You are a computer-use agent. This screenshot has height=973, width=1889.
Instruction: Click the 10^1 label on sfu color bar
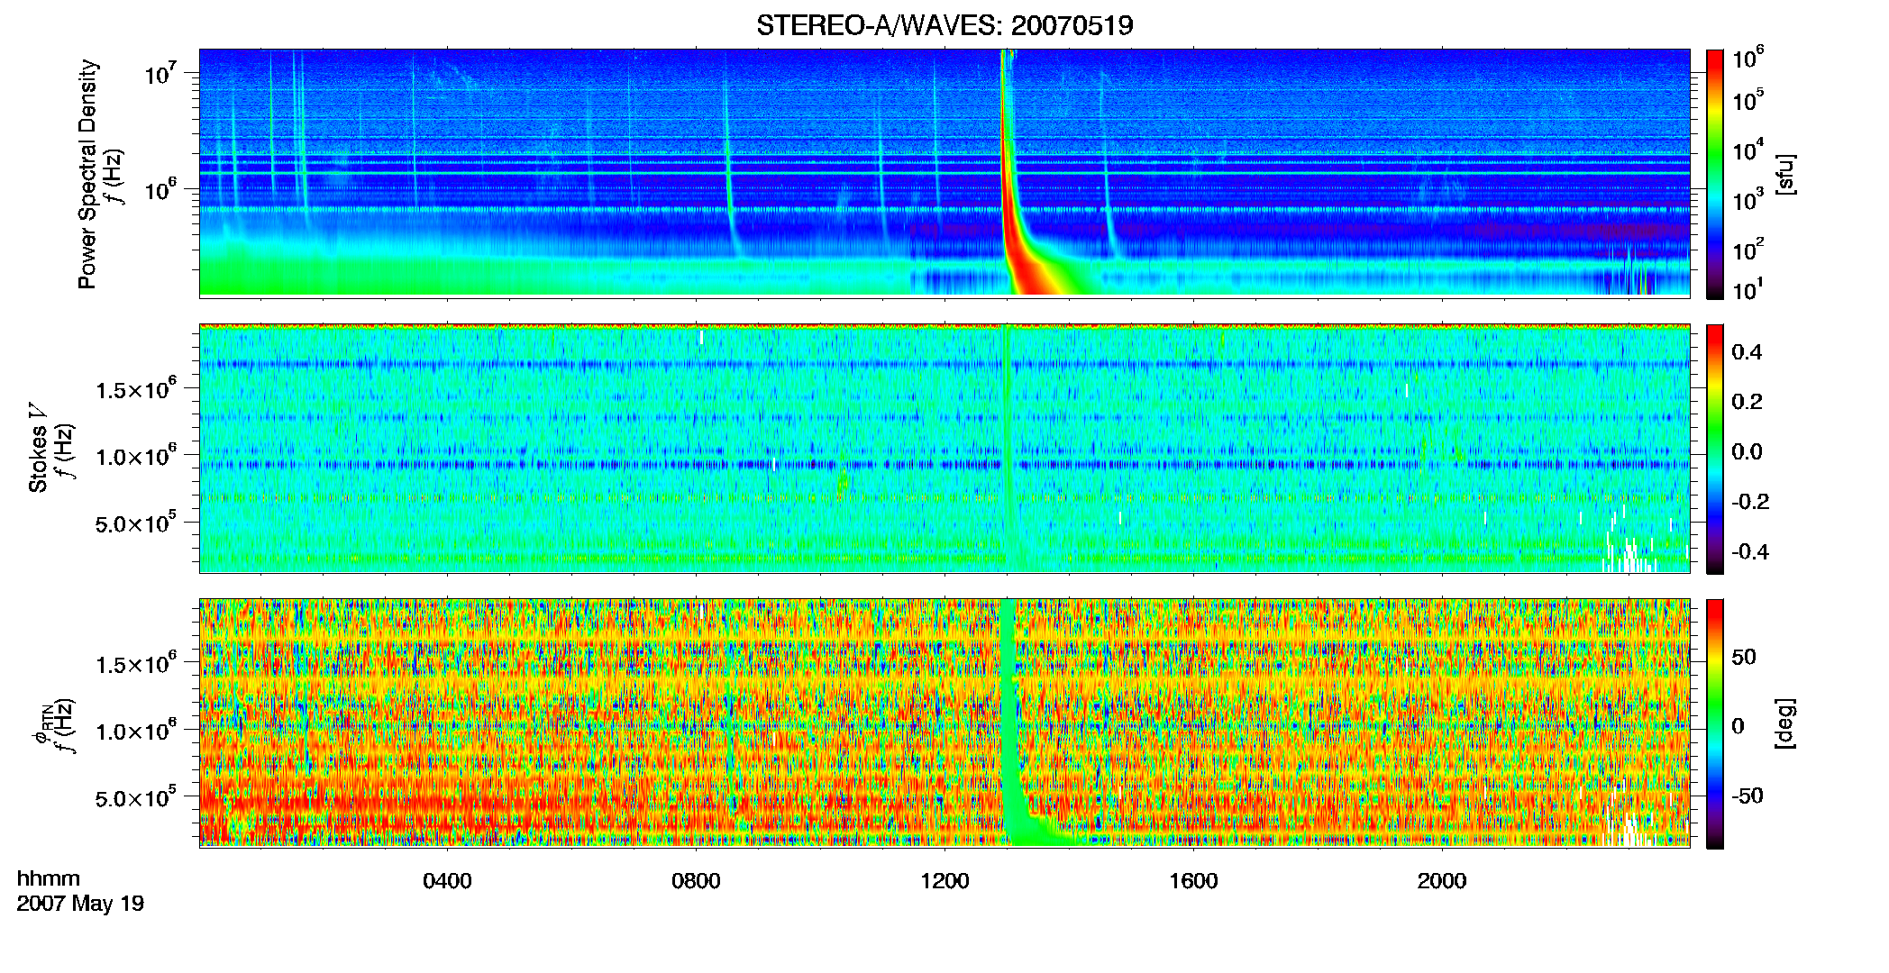pyautogui.click(x=1748, y=290)
